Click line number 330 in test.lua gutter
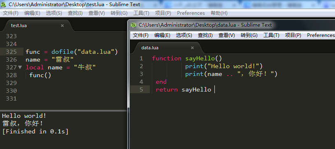Image resolution: width=335 pixels, height=149 pixels. coord(12,91)
